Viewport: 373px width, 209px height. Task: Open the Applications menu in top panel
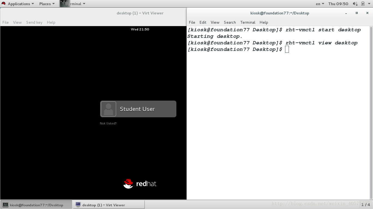click(x=21, y=4)
